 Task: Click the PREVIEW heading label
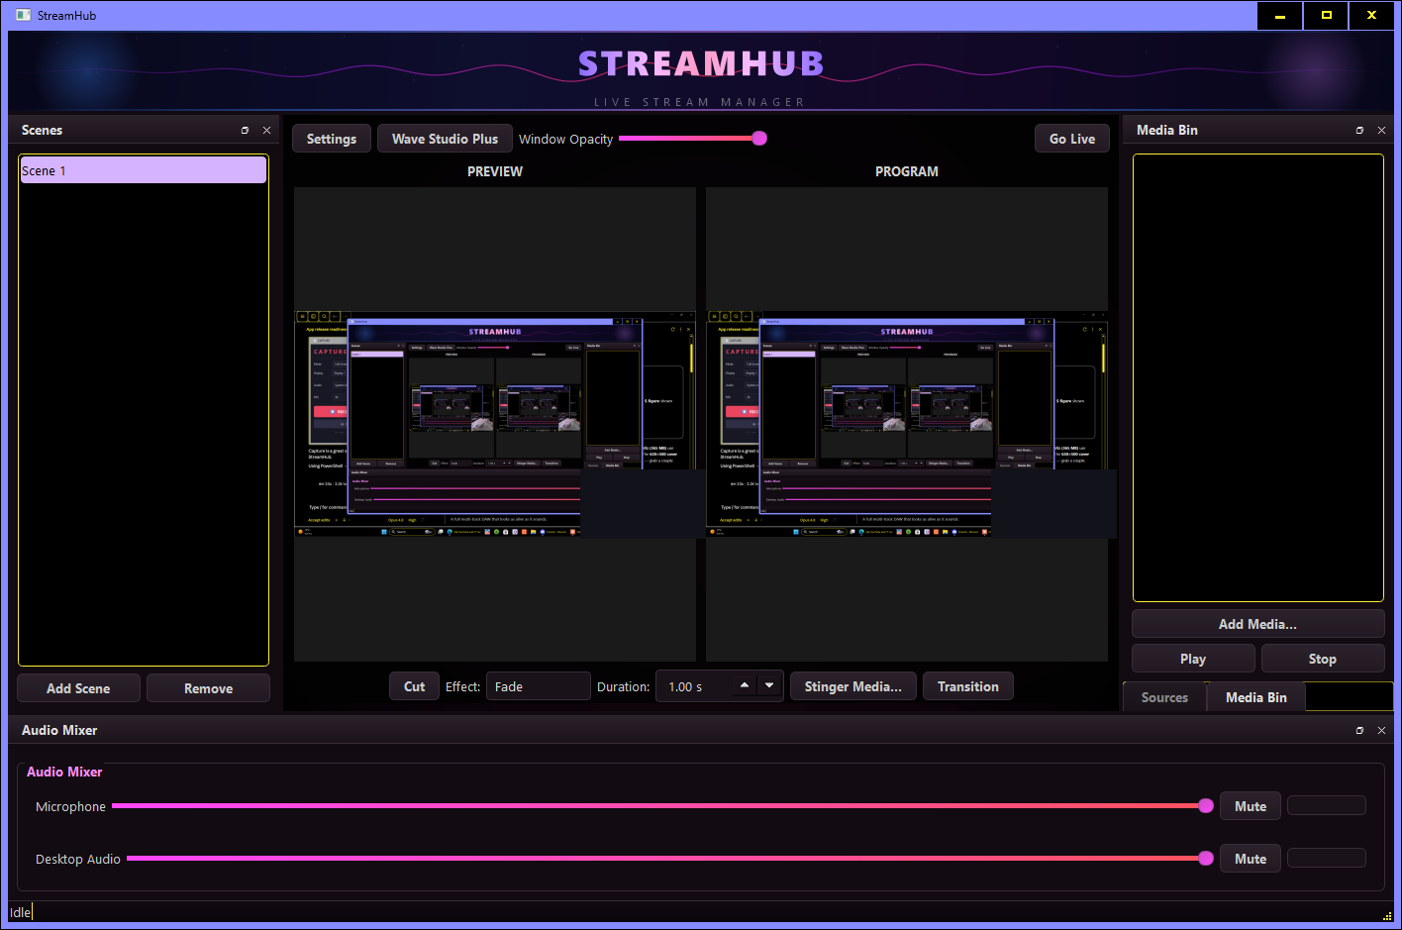click(x=495, y=171)
